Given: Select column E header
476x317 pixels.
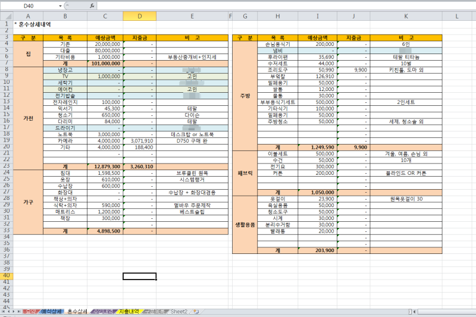Looking at the screenshot, I should pyautogui.click(x=192, y=17).
